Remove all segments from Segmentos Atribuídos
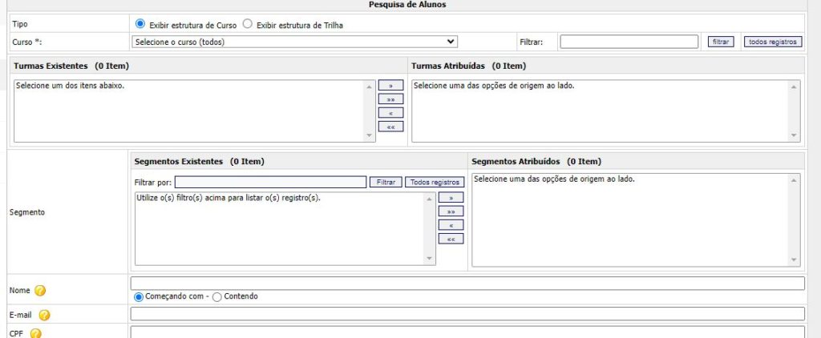Image resolution: width=821 pixels, height=338 pixels. tap(451, 239)
